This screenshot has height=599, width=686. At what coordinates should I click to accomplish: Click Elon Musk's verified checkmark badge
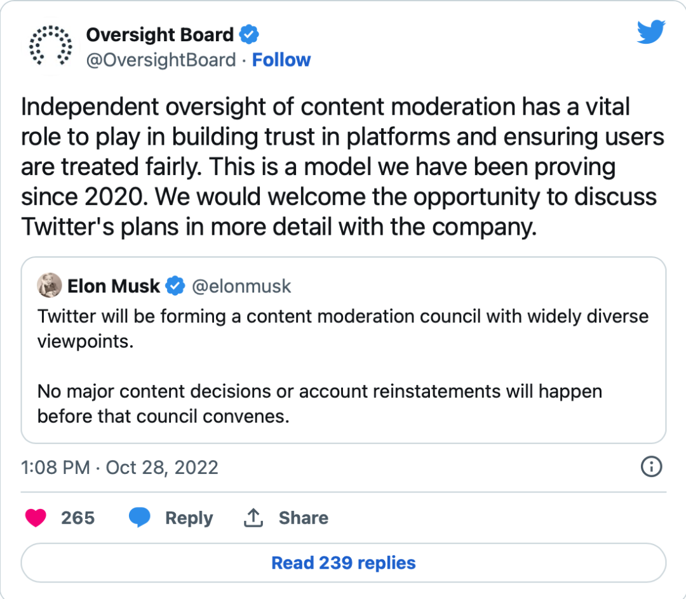tap(175, 286)
